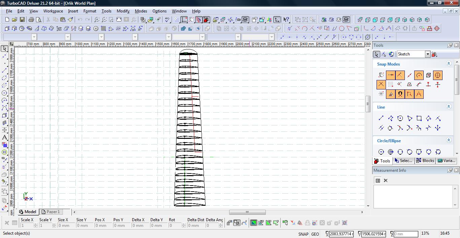Toggle the magnet snap mode
This screenshot has height=238, width=460.
400,94
